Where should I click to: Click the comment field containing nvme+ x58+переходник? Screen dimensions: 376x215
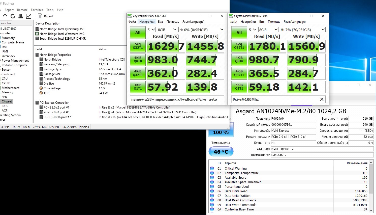[177, 99]
